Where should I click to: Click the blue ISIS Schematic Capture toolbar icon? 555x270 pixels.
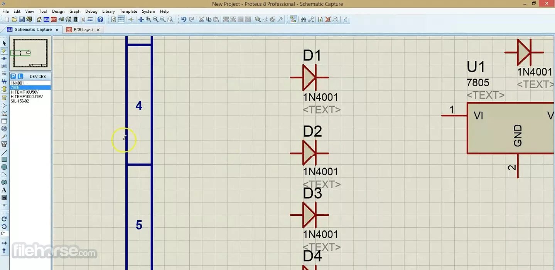pos(46,20)
